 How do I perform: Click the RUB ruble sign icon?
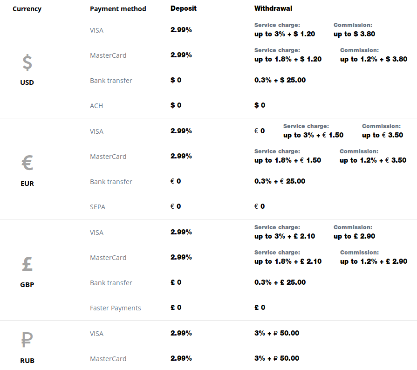click(27, 340)
